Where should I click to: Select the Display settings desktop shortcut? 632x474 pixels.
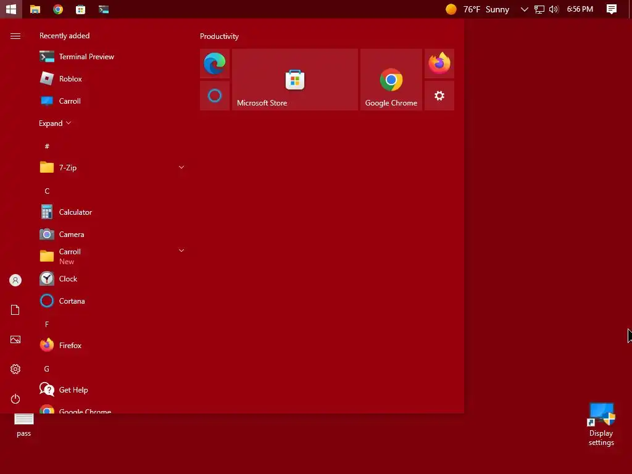pyautogui.click(x=601, y=425)
